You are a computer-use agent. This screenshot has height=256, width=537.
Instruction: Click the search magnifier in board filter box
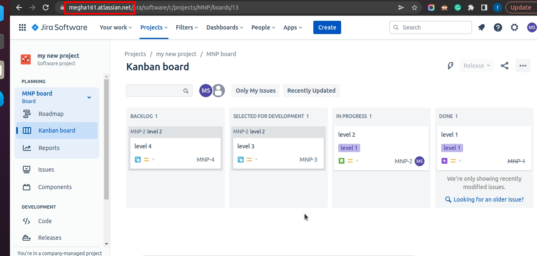coord(186,91)
